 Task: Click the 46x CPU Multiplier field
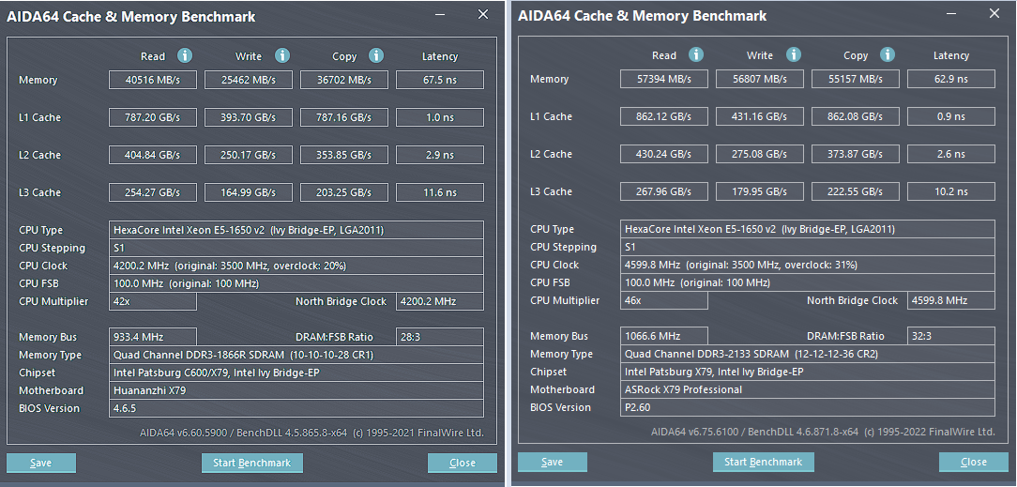pyautogui.click(x=663, y=300)
